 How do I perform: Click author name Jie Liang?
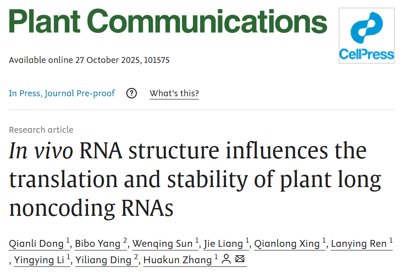point(223,244)
